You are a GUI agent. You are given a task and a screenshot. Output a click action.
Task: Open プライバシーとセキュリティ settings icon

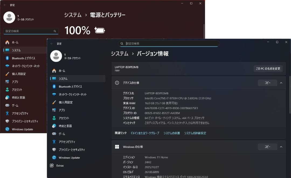pos(54,149)
